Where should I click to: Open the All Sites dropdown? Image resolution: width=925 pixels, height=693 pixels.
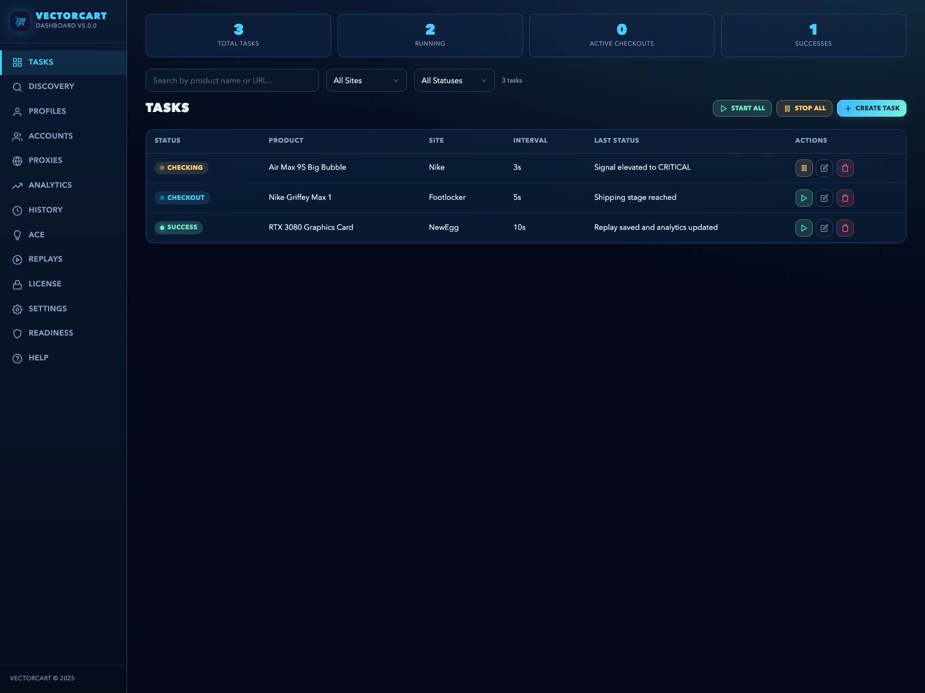(366, 80)
